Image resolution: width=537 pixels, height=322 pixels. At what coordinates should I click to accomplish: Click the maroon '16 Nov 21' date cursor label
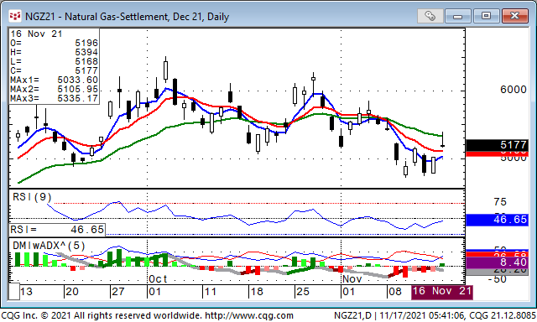(442, 292)
